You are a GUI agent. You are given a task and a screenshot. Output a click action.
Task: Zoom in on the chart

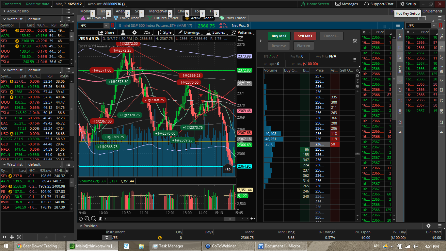87,219
